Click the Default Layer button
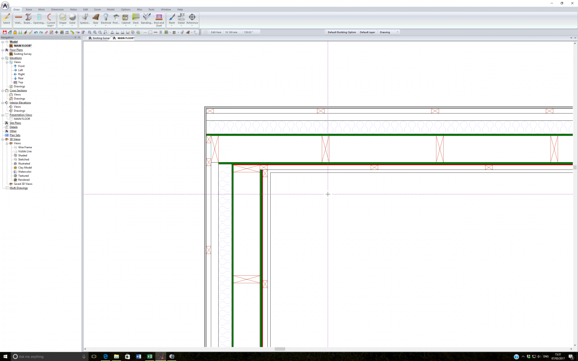Image resolution: width=578 pixels, height=361 pixels. pos(367,32)
